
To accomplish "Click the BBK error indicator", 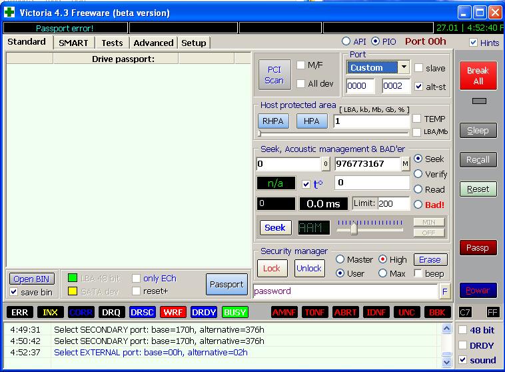I will pyautogui.click(x=437, y=313).
